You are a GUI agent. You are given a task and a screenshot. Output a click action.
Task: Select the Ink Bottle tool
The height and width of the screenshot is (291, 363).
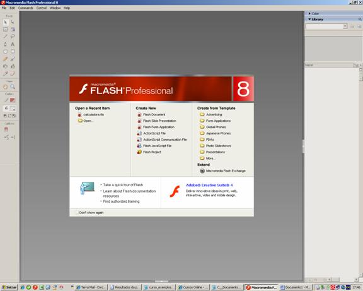point(5,66)
